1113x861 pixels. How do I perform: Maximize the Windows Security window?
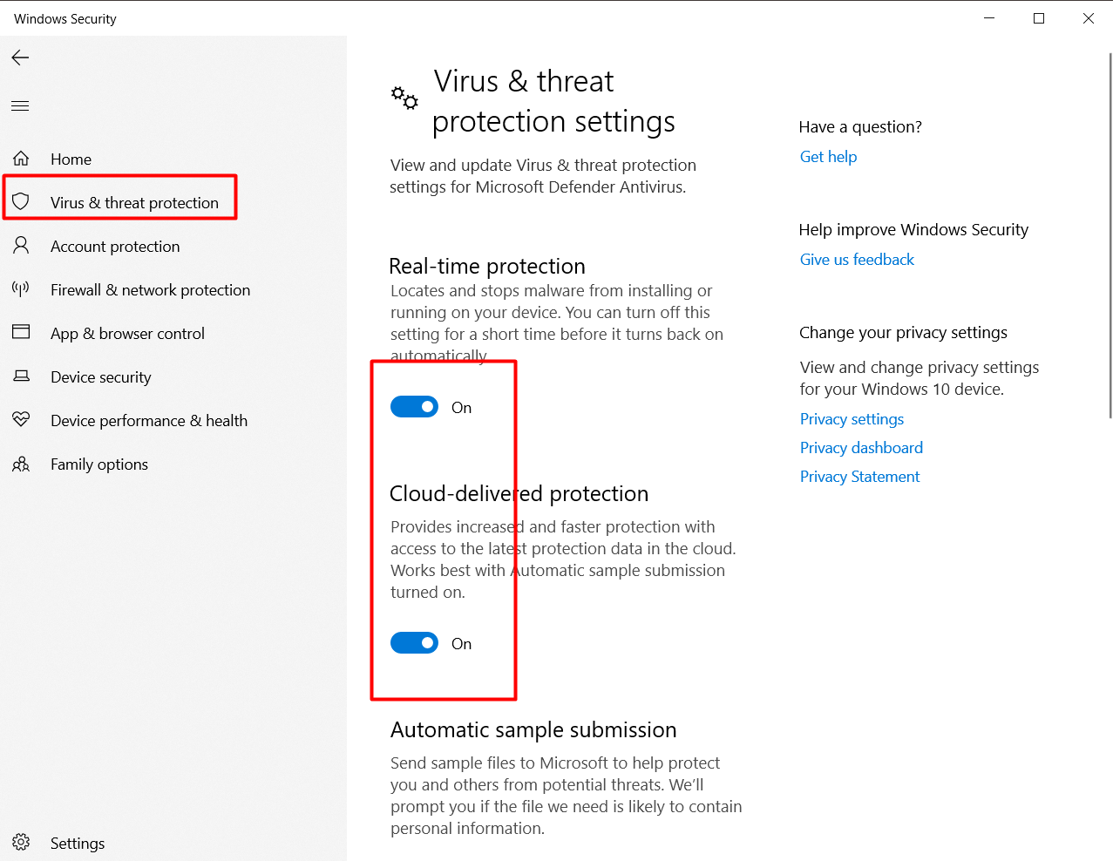(x=1039, y=18)
